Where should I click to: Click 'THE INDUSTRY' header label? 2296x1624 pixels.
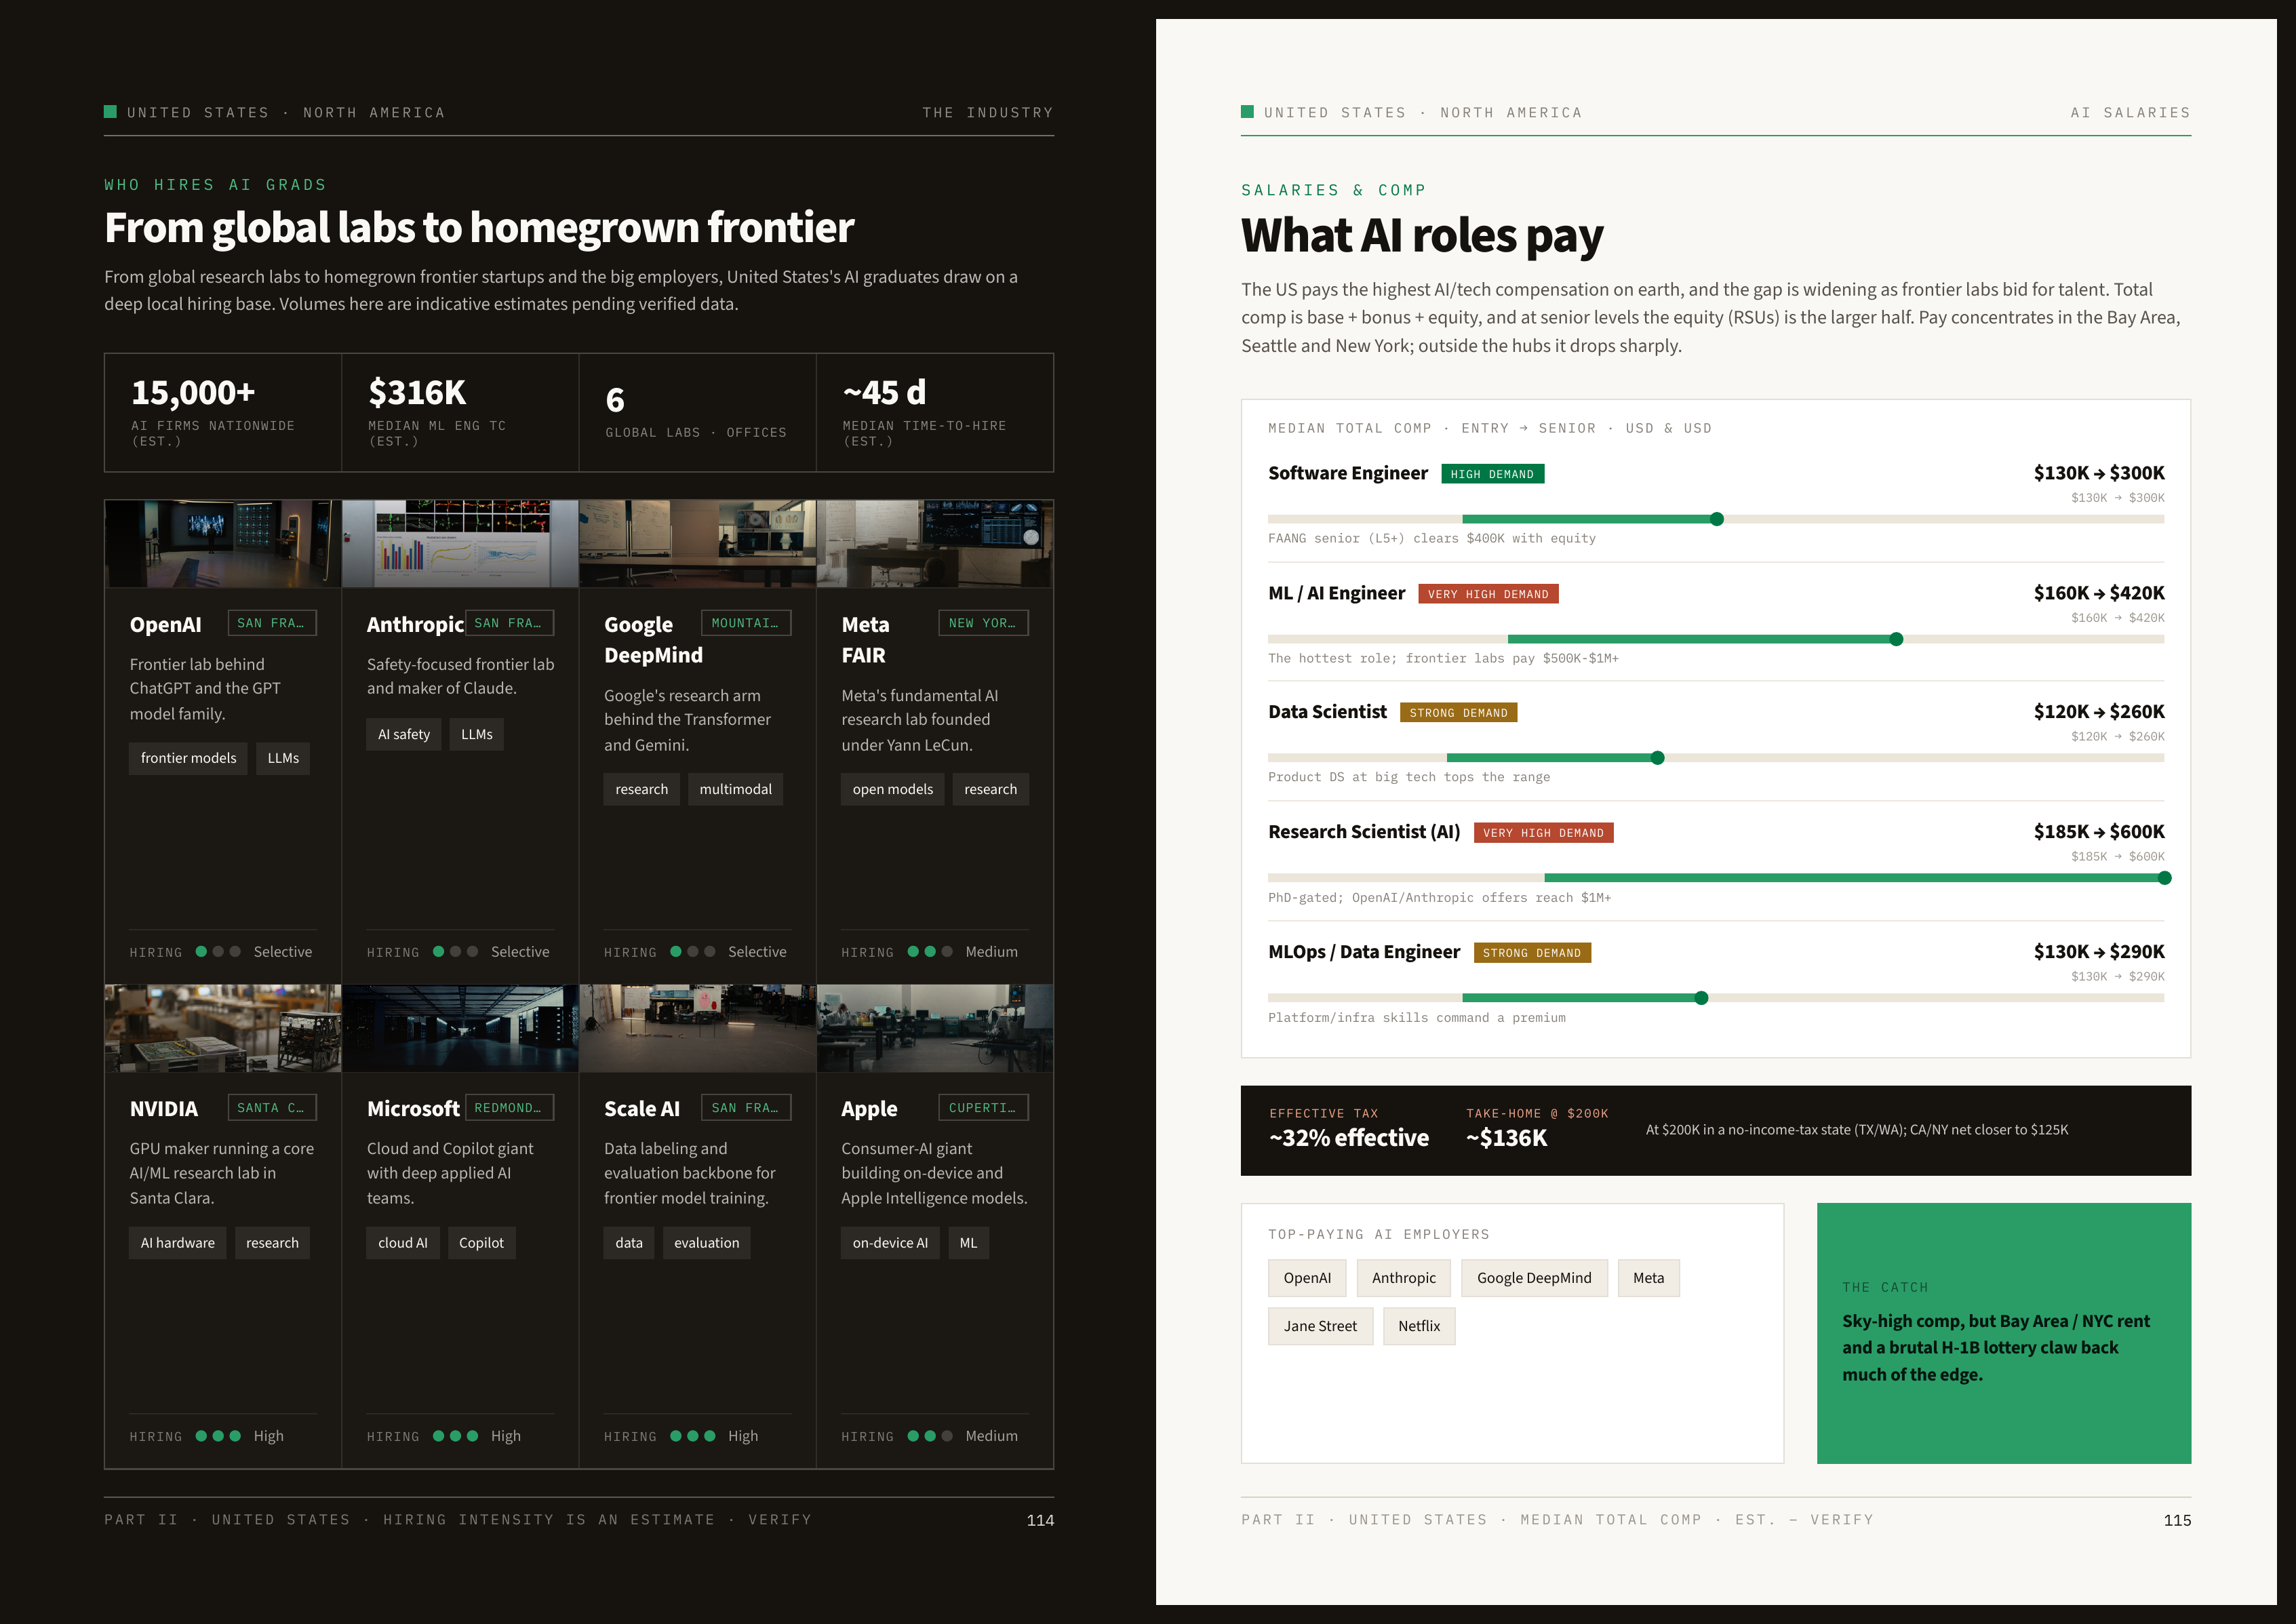[988, 113]
